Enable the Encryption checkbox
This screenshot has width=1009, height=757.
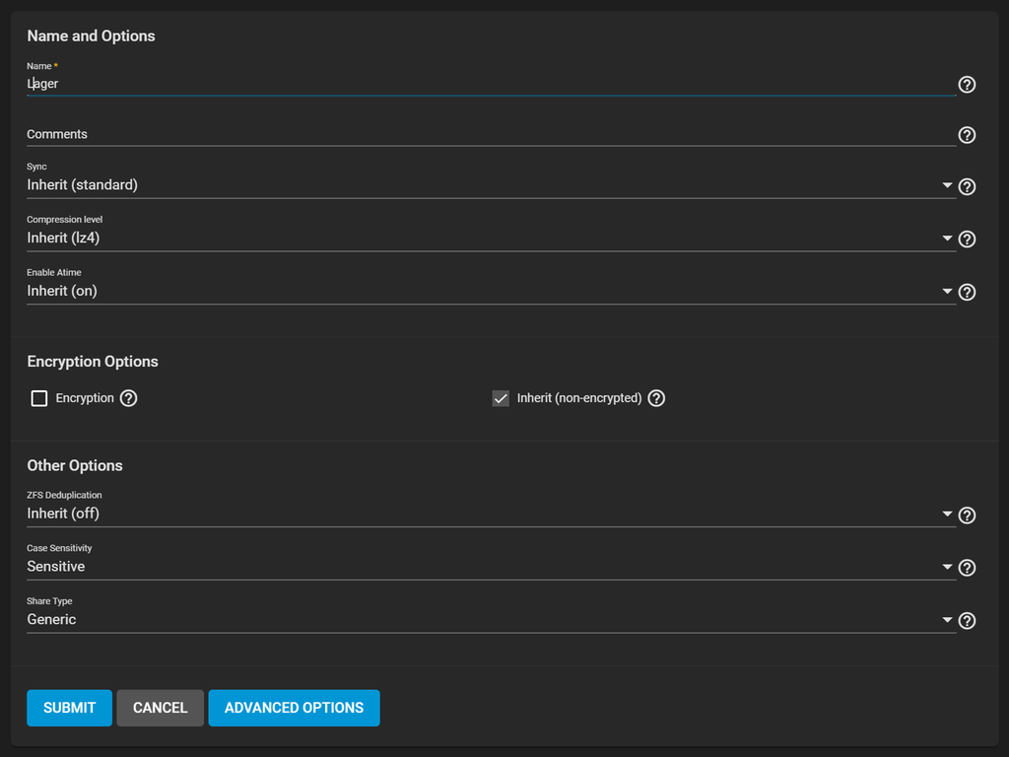pos(39,398)
